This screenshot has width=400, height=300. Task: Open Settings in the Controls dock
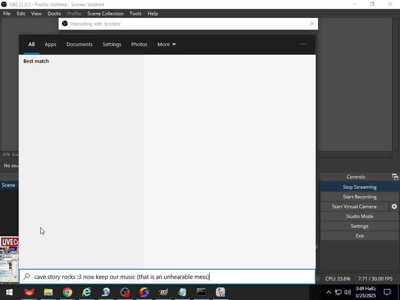click(x=359, y=226)
